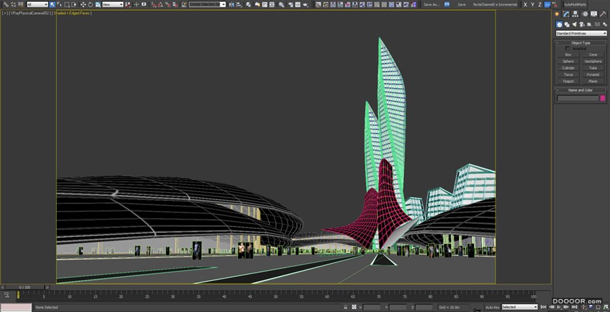Create a Cone primitive

tap(593, 55)
